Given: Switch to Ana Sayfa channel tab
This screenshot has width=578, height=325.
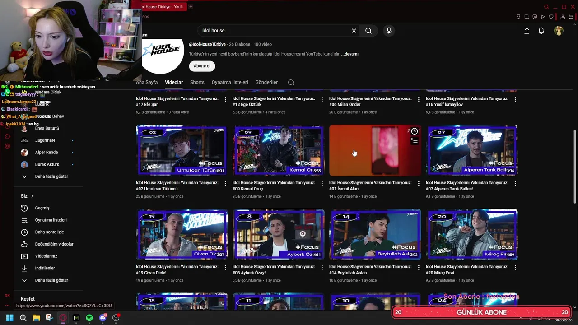Looking at the screenshot, I should click(x=147, y=82).
